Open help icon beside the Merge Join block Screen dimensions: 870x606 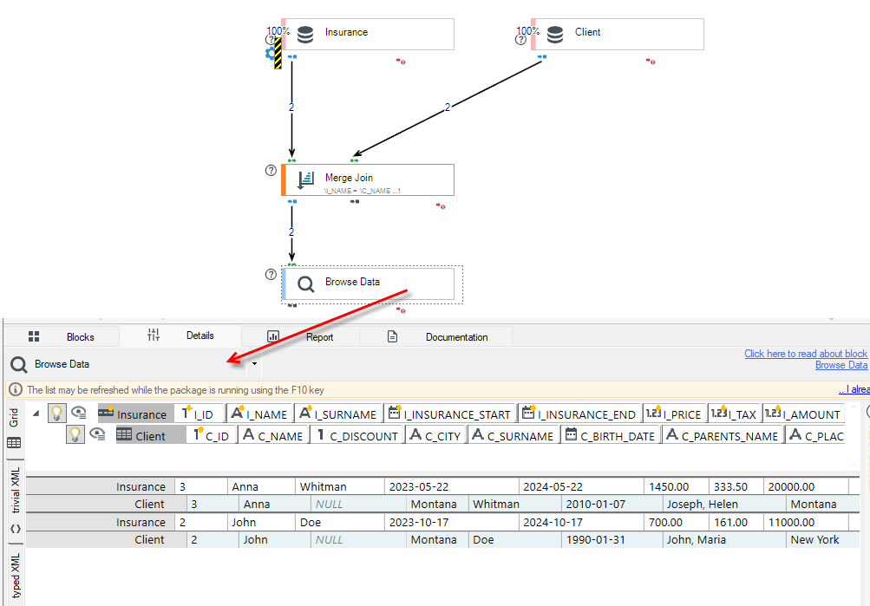click(271, 170)
